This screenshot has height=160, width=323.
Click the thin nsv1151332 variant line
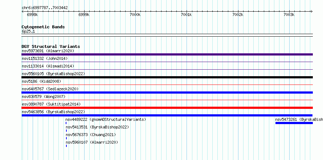167,62
